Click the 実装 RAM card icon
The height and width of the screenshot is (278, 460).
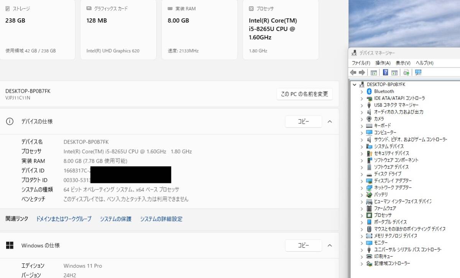tap(170, 8)
